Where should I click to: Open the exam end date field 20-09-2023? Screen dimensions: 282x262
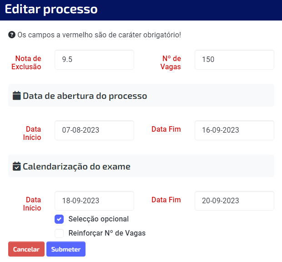tap(234, 201)
